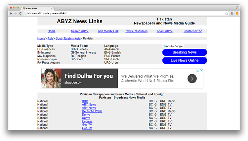Reload the page with refresh icon
Screen dimensions: 248x141
click(x=20, y=14)
